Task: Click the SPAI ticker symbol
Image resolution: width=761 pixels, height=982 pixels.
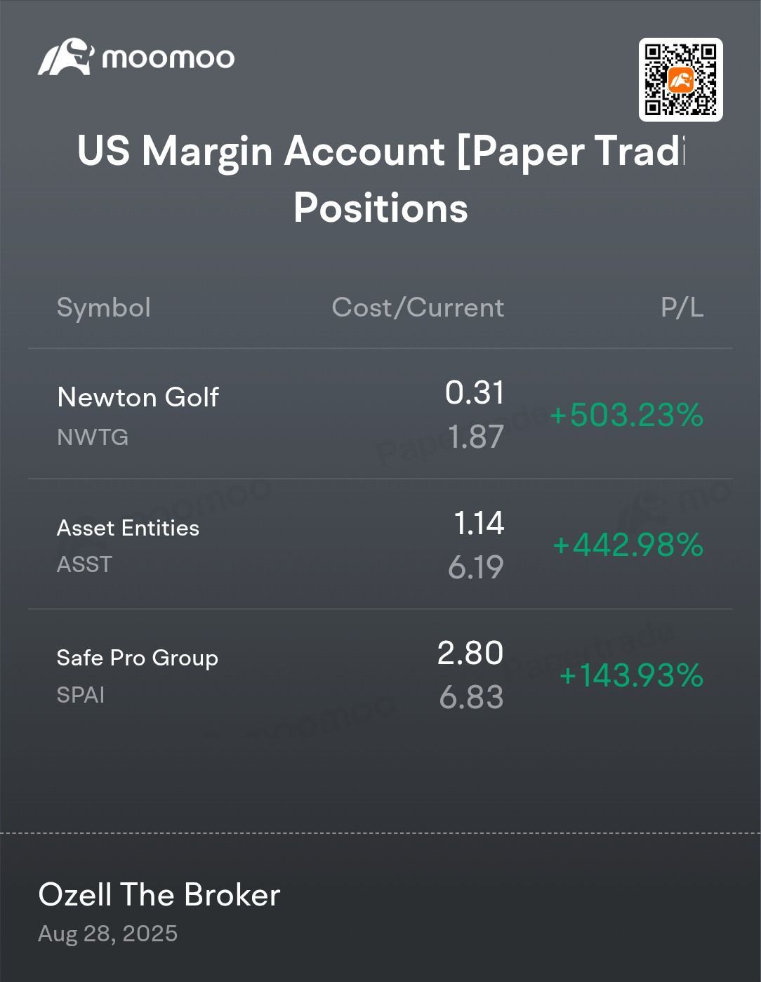Action: [81, 695]
